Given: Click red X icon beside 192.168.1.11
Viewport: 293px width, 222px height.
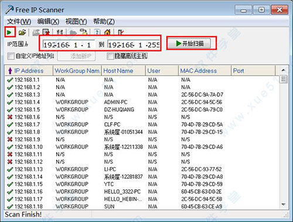Looking at the screenshot, I should (x=10, y=154).
